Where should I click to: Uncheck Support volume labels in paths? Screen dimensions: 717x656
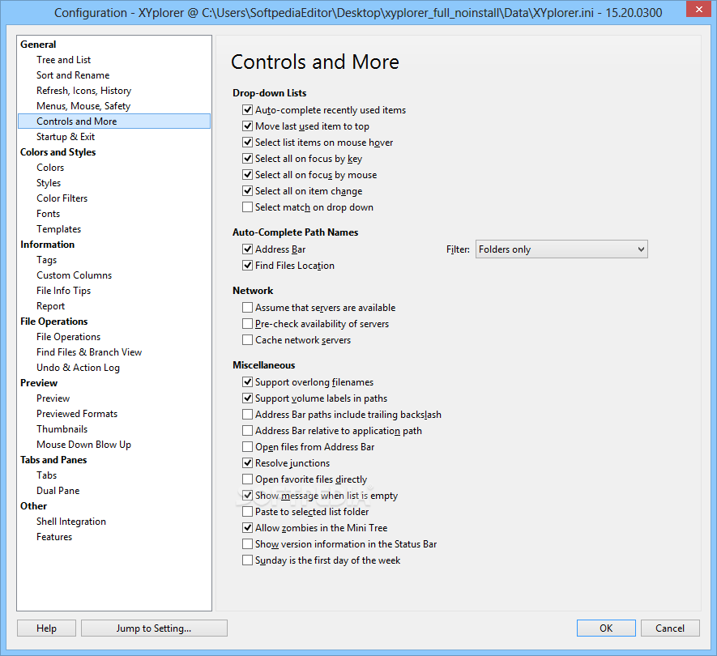(247, 398)
